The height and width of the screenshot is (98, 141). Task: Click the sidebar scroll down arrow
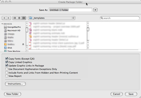(27, 50)
